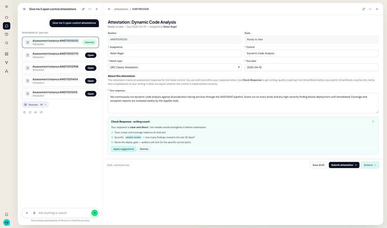The height and width of the screenshot is (228, 387).
Task: Open the history icon in the left rail
Action: click(6, 34)
